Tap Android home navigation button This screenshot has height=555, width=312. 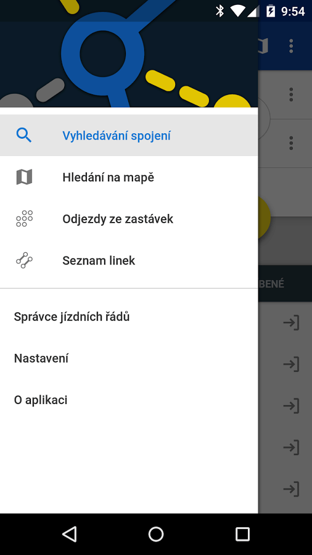156,534
